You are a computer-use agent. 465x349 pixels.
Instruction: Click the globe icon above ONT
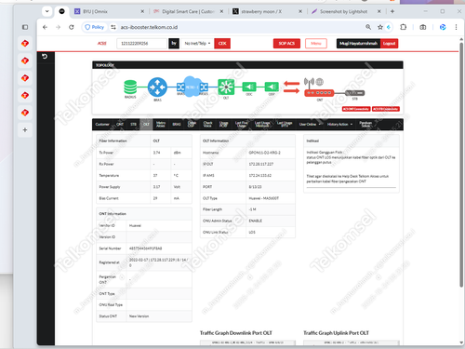(320, 82)
